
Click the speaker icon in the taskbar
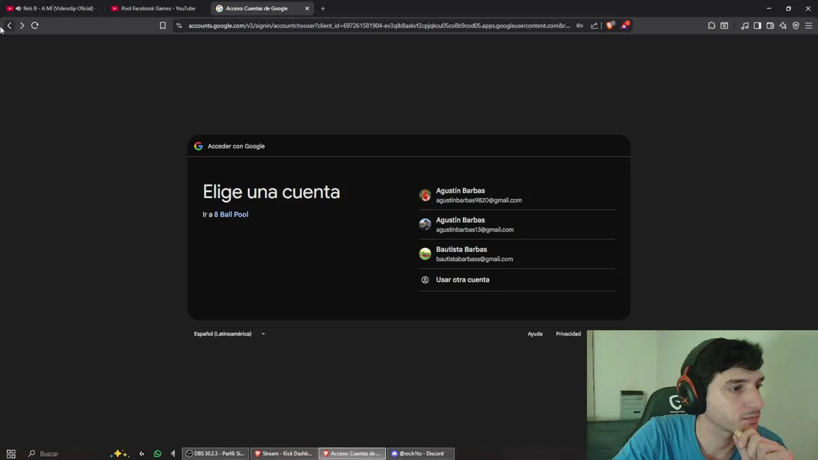[x=173, y=454]
